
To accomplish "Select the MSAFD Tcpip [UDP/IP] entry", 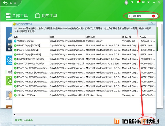I will [x=29, y=50].
